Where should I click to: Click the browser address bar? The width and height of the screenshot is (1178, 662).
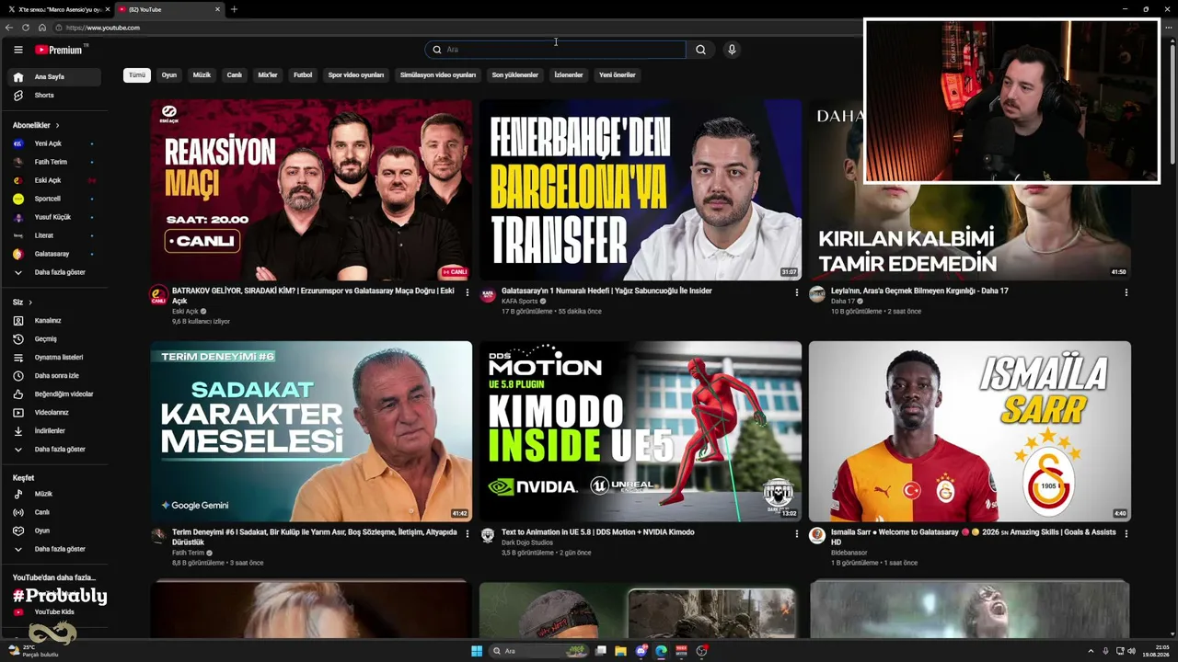(x=460, y=28)
